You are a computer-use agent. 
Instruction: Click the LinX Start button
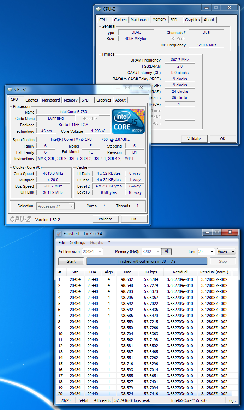[71, 261]
